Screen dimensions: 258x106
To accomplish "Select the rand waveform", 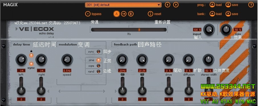I will tap(99, 72).
